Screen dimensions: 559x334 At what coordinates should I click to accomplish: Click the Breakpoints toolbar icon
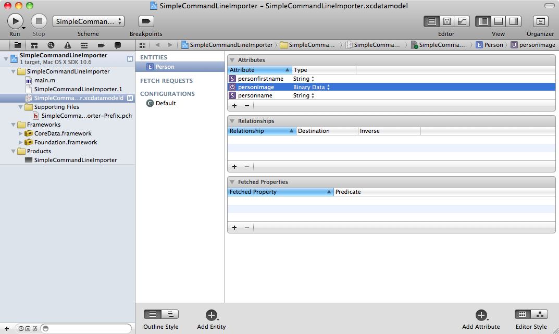[x=146, y=21]
